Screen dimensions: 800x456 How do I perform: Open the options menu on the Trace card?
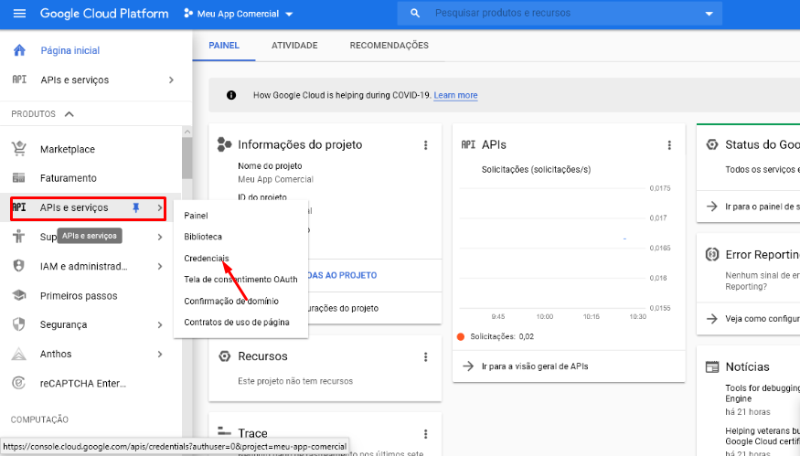click(x=425, y=434)
